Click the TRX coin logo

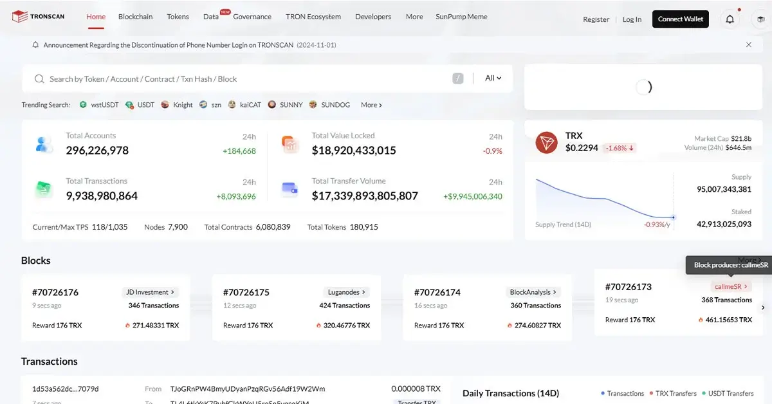pos(547,142)
